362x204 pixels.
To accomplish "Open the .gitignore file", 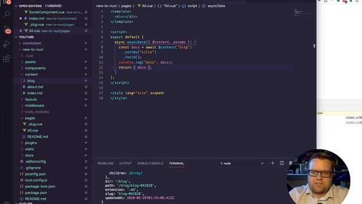I will (33, 168).
